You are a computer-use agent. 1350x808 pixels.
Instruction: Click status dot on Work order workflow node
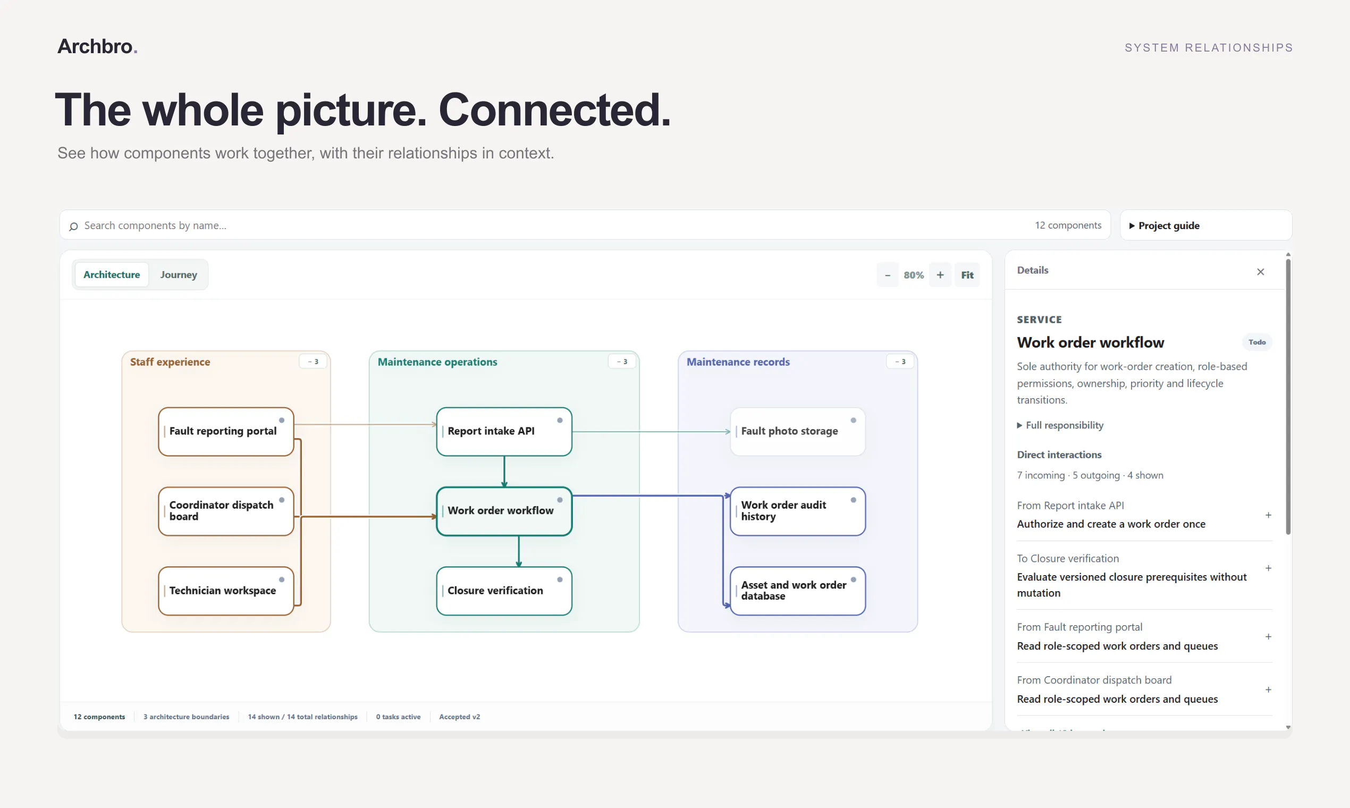click(560, 500)
